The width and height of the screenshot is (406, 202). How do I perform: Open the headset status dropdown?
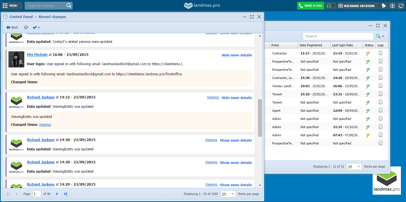(x=330, y=6)
